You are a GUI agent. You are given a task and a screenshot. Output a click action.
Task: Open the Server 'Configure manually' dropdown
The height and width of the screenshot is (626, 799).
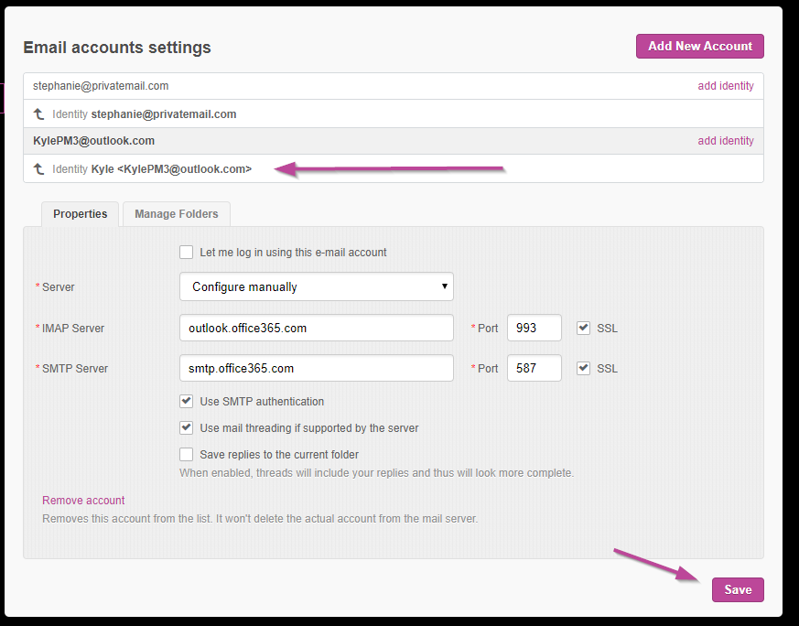pos(316,286)
